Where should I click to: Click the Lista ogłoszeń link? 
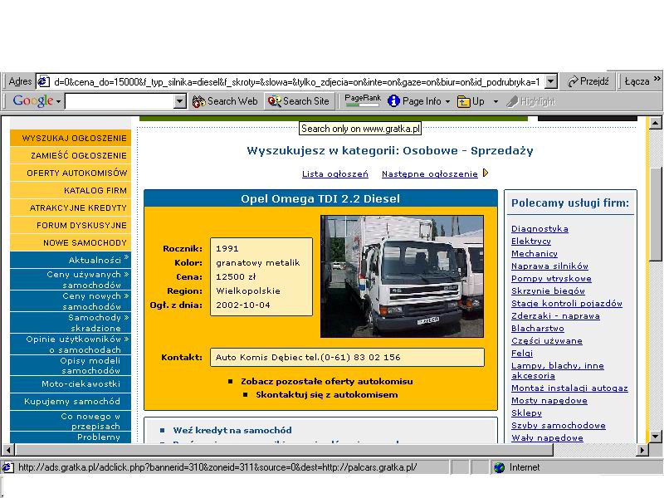pyautogui.click(x=335, y=173)
